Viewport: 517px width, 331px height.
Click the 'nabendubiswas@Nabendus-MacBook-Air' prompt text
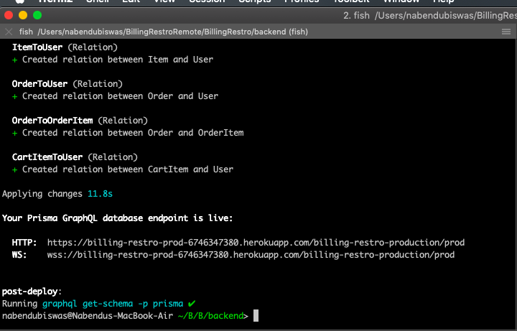point(88,316)
